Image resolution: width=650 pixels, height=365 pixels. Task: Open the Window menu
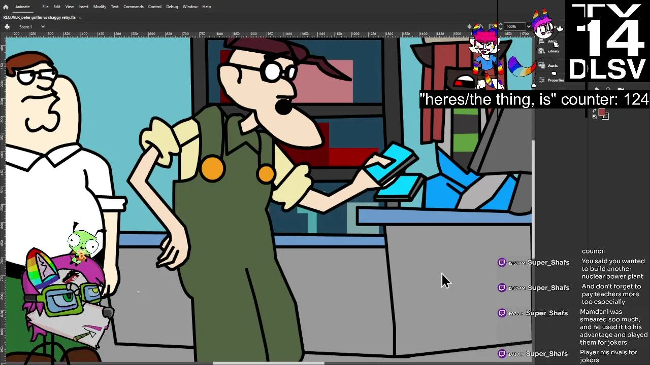(190, 7)
